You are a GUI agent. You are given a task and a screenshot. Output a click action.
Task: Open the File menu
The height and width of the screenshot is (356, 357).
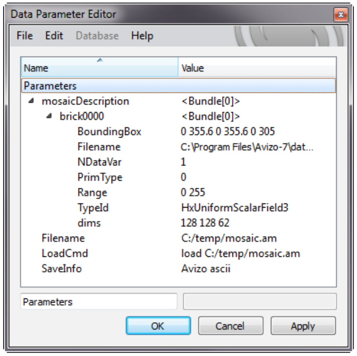tap(24, 36)
